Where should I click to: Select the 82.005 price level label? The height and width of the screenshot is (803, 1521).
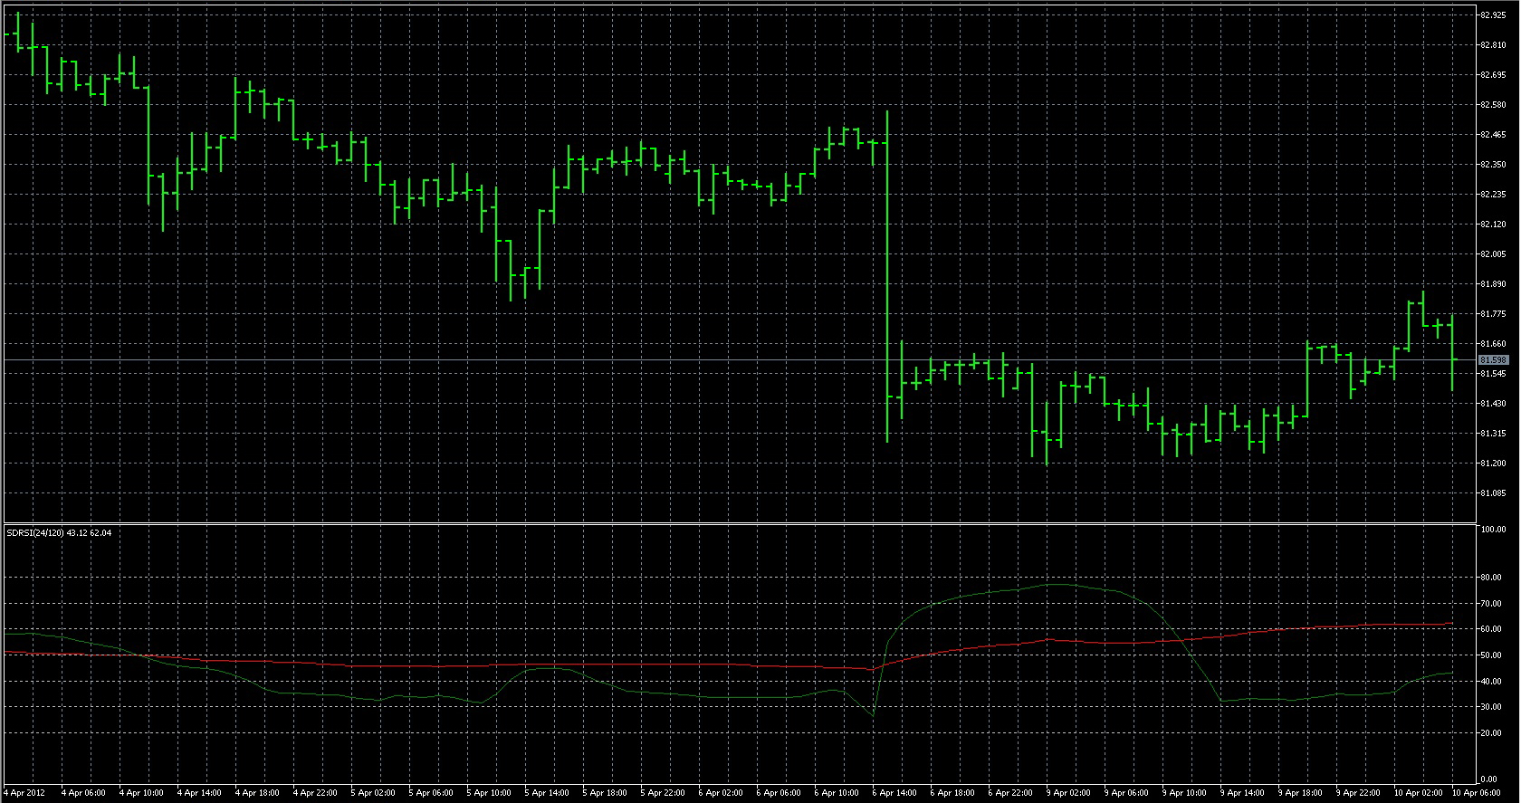point(1494,254)
